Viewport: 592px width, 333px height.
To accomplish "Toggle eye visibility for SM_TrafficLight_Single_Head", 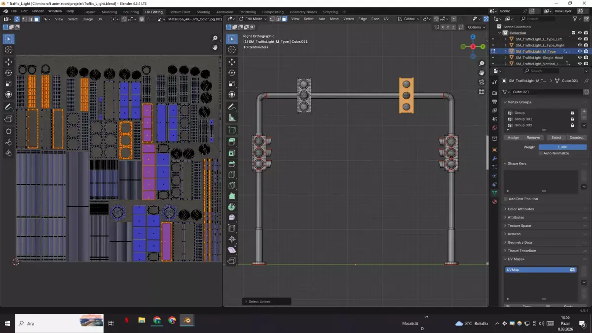I will pos(579,57).
